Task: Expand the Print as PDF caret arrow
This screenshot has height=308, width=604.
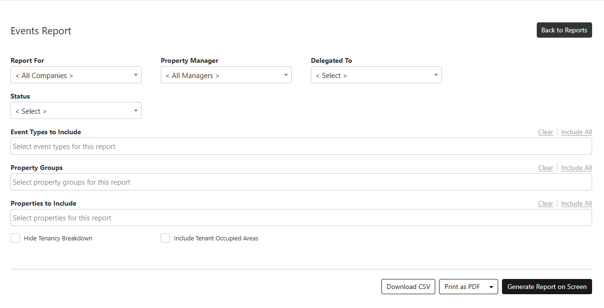Action: (x=491, y=287)
